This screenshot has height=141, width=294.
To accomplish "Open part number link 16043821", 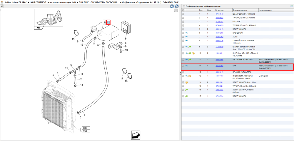I will (x=219, y=53).
